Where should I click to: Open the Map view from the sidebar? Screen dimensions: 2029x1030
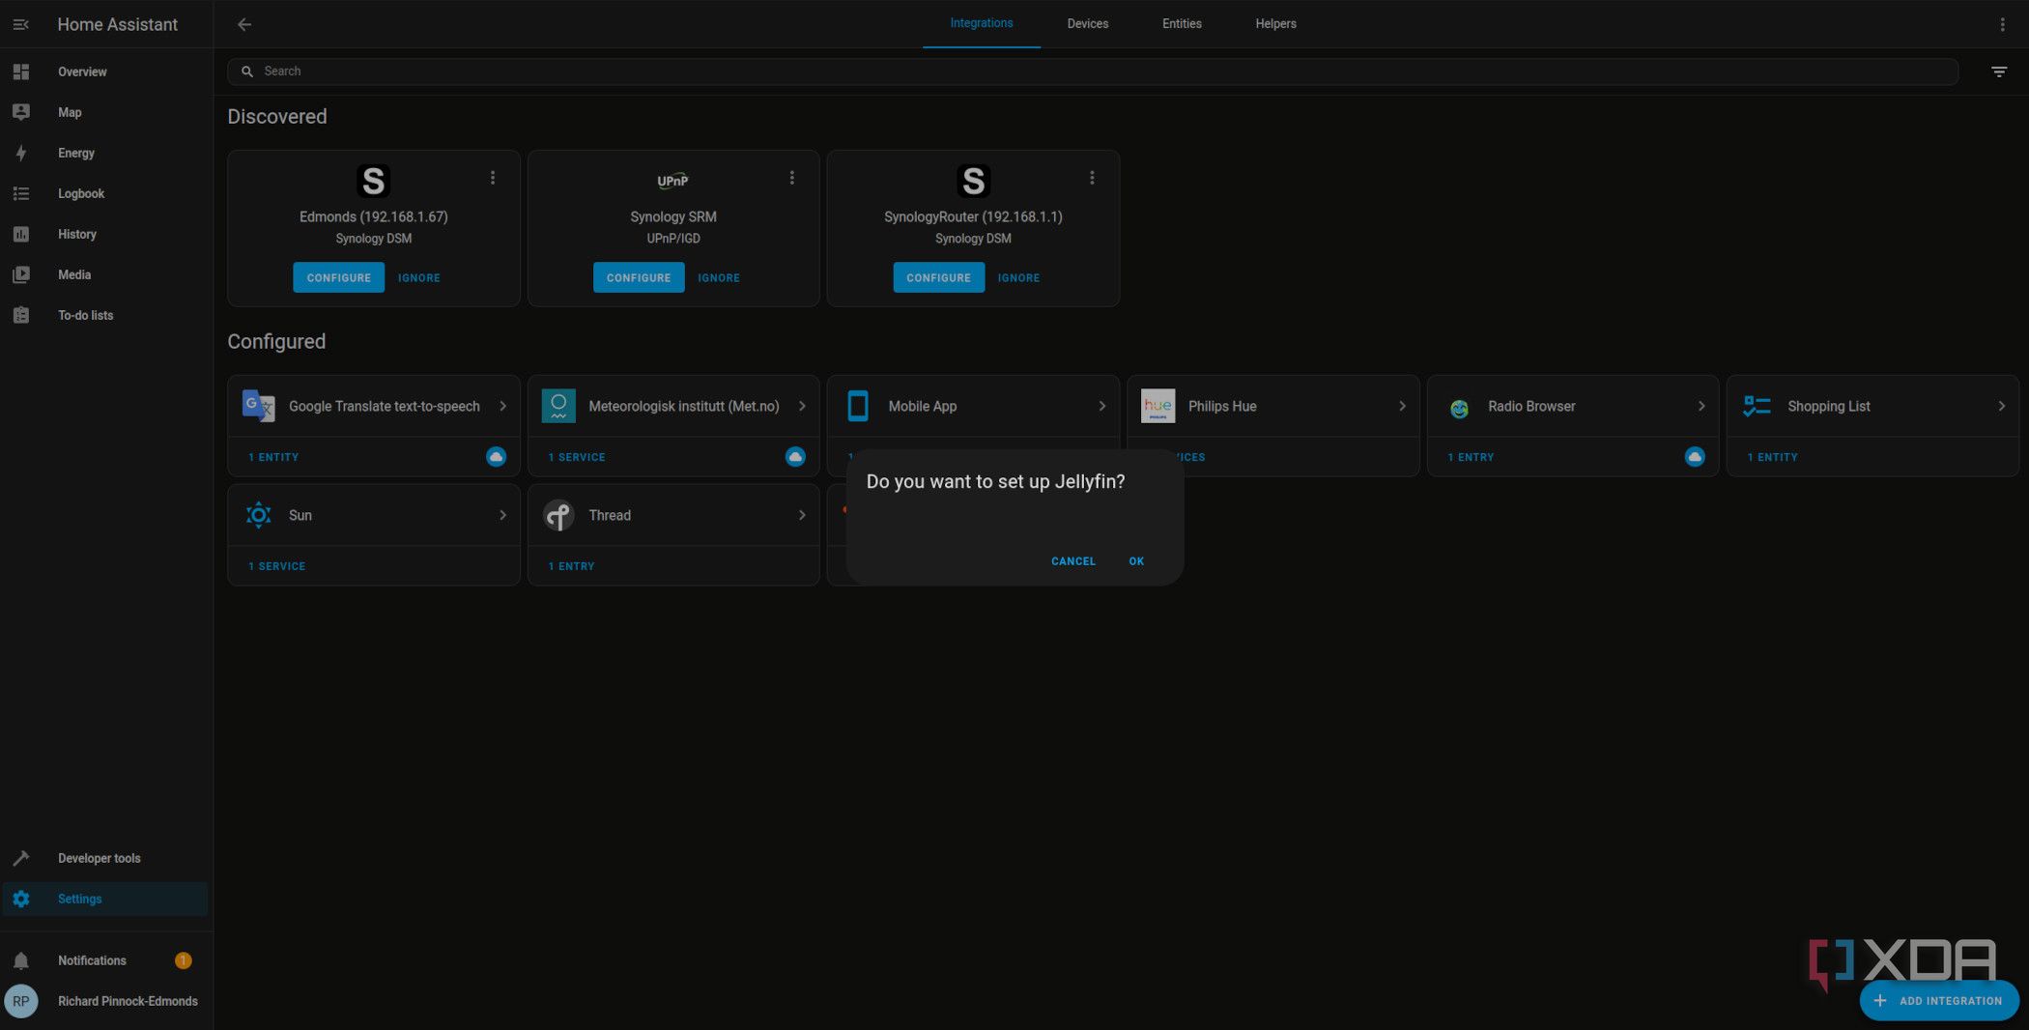pos(70,112)
